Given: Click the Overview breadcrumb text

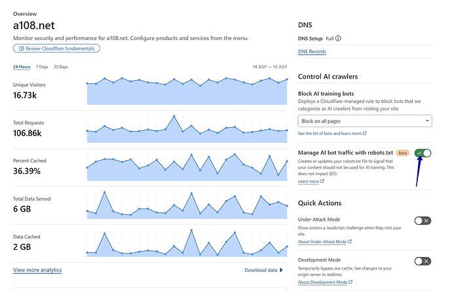Looking at the screenshot, I should coord(25,14).
